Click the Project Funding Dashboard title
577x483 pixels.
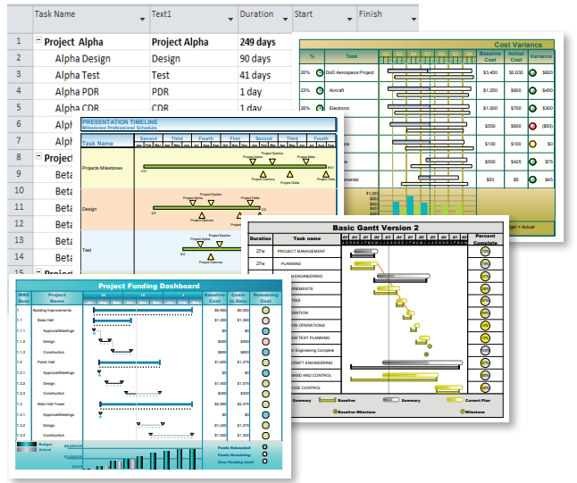point(142,286)
